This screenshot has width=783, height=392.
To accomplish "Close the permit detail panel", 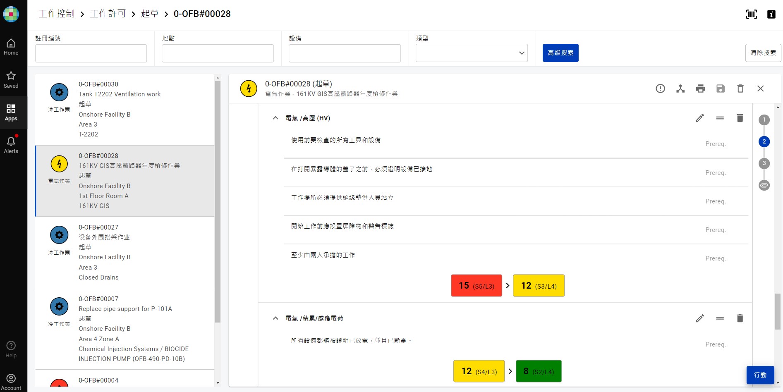I will coord(761,88).
